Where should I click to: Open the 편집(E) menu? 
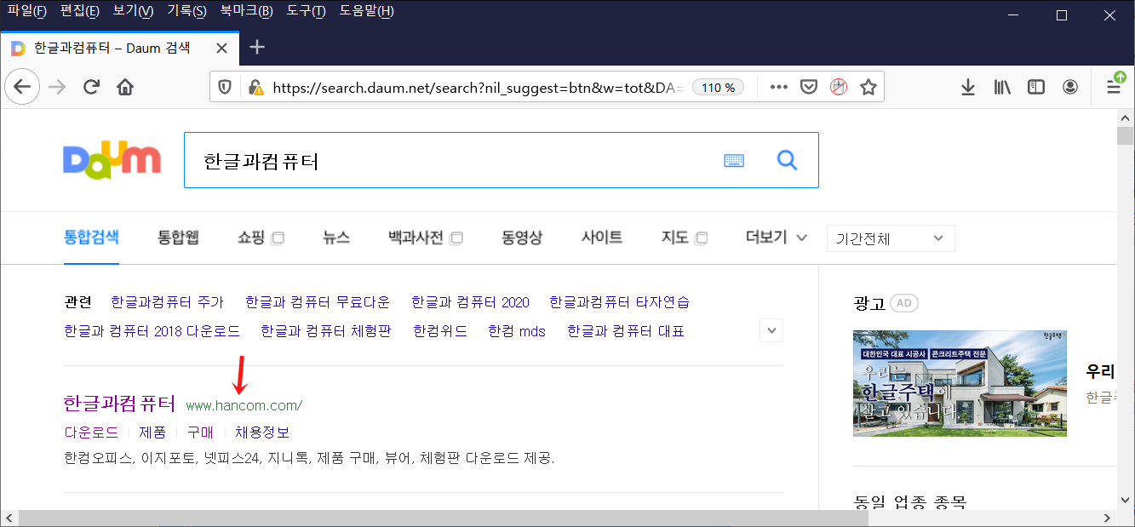[x=80, y=11]
